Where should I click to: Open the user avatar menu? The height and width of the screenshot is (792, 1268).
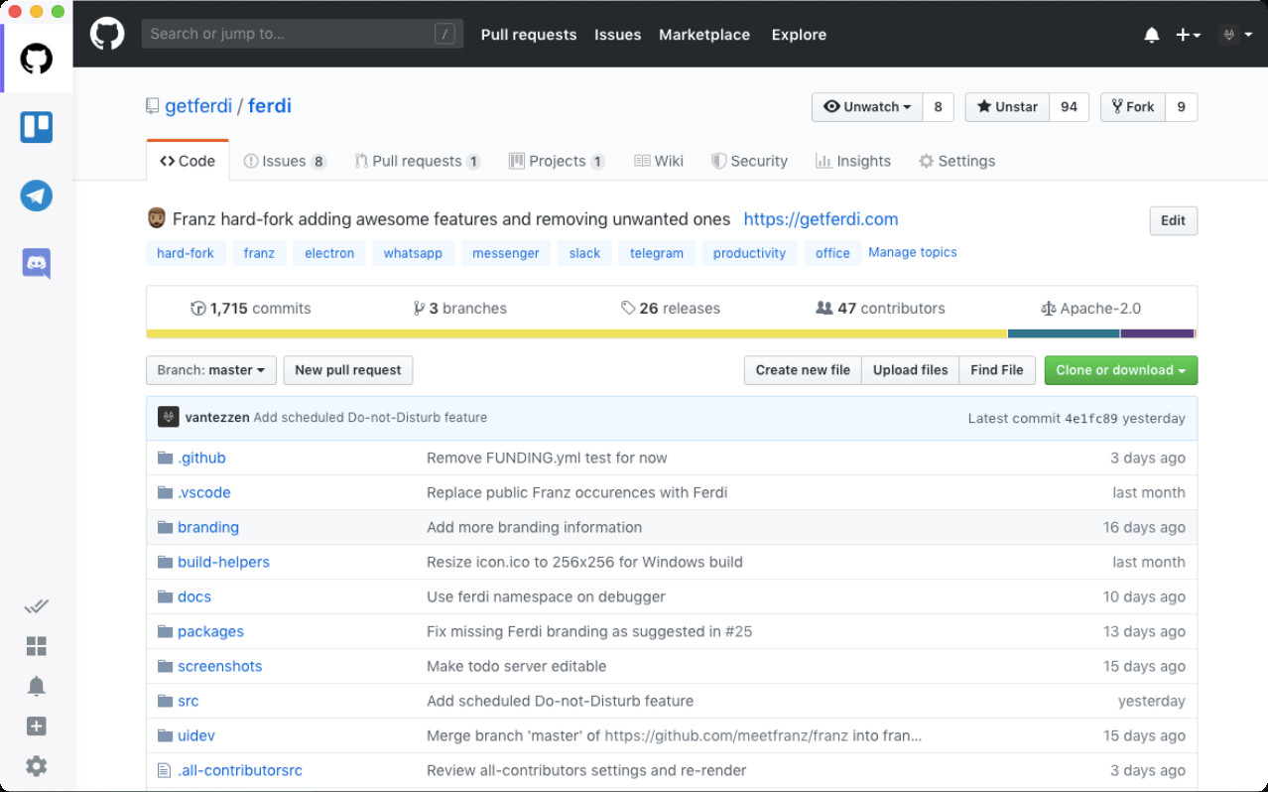(1234, 35)
